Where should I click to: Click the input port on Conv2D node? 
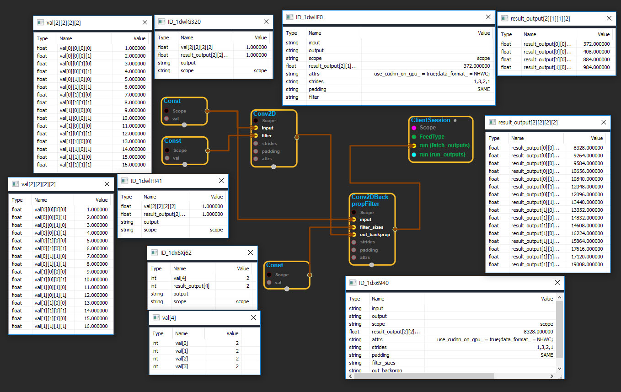click(256, 128)
